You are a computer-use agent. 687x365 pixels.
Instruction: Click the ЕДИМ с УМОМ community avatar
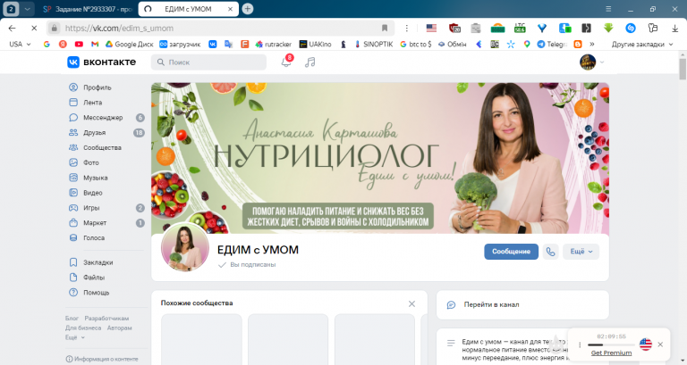pyautogui.click(x=185, y=247)
